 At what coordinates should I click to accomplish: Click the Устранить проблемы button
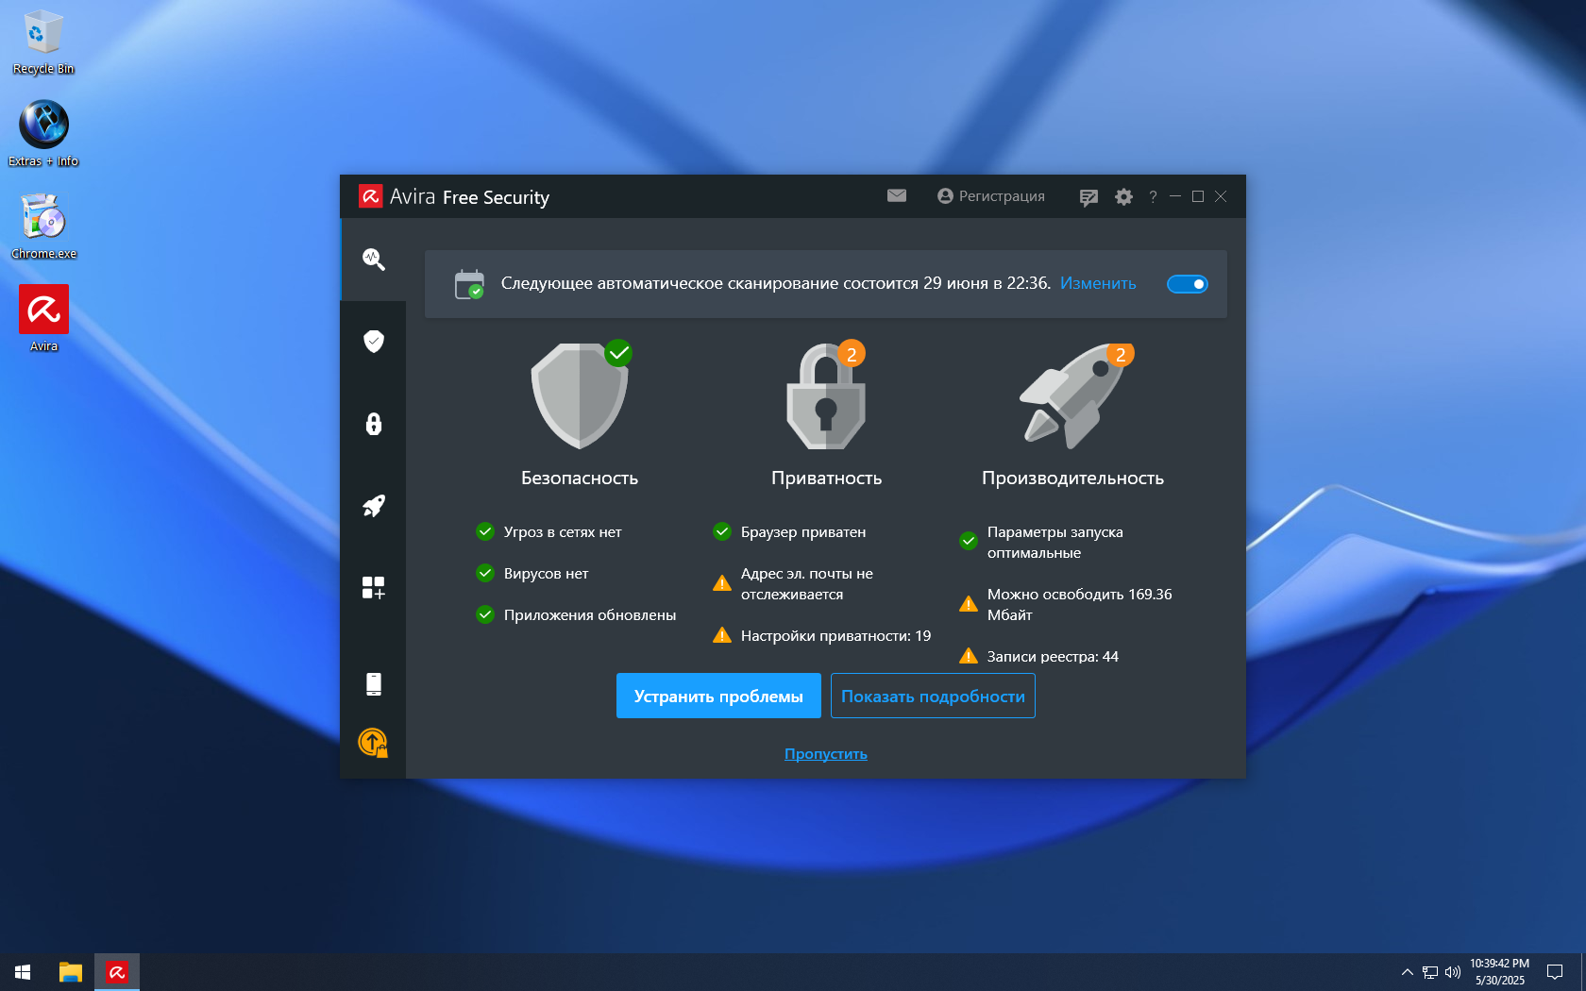[718, 696]
